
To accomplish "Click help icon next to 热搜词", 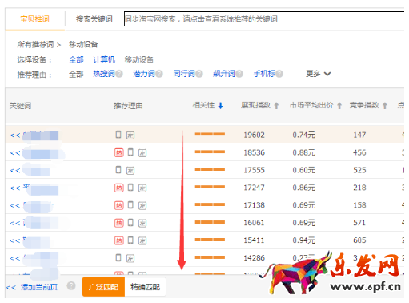I will pos(119,74).
